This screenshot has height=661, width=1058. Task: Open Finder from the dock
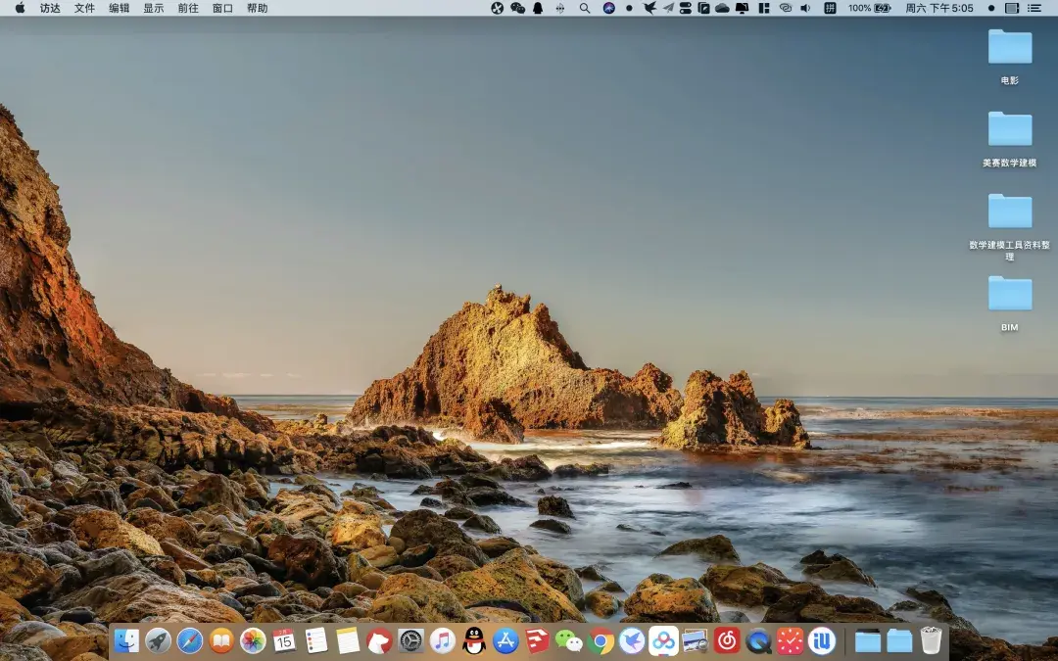(x=126, y=641)
